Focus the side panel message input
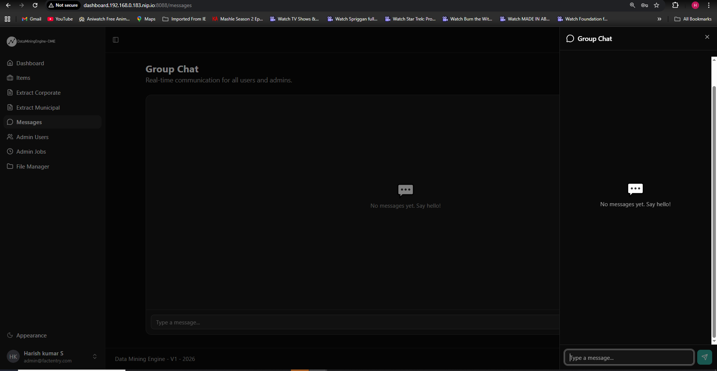 629,357
